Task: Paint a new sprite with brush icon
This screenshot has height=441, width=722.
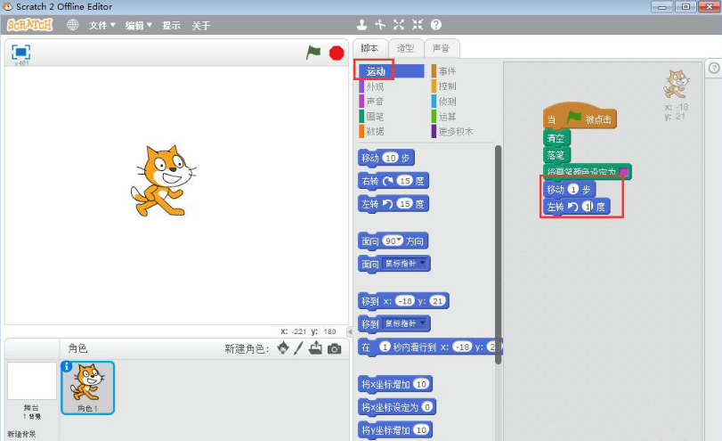Action: pyautogui.click(x=298, y=348)
